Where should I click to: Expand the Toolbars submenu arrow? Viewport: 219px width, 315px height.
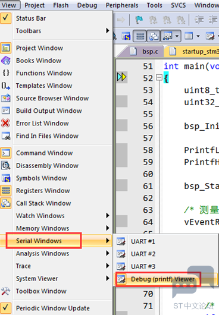108,30
